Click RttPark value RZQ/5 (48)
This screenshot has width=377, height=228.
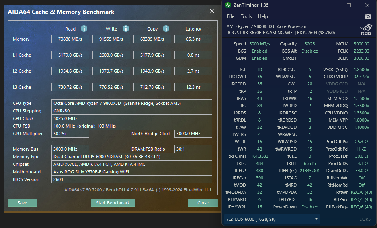click(361, 199)
